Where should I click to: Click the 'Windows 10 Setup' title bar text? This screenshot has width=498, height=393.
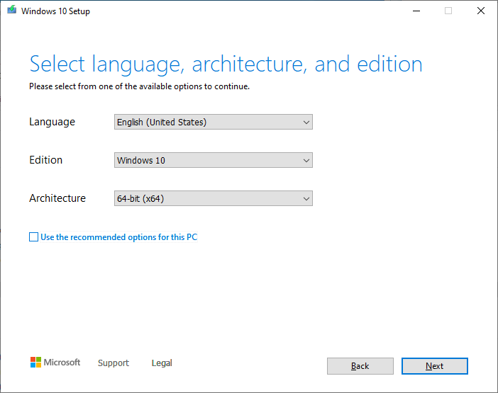click(56, 11)
